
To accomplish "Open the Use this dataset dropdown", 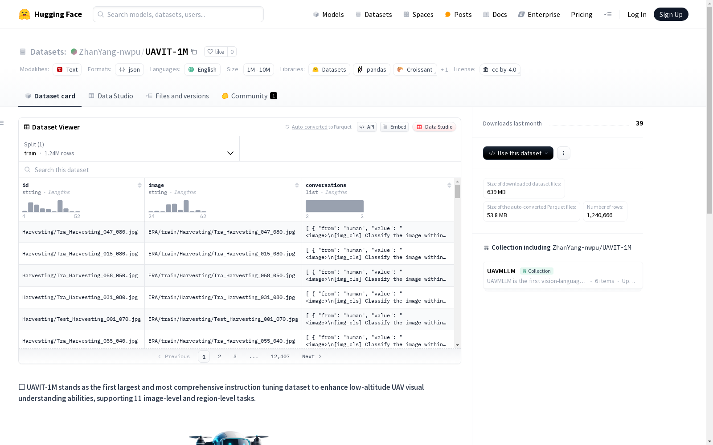I will pos(518,153).
